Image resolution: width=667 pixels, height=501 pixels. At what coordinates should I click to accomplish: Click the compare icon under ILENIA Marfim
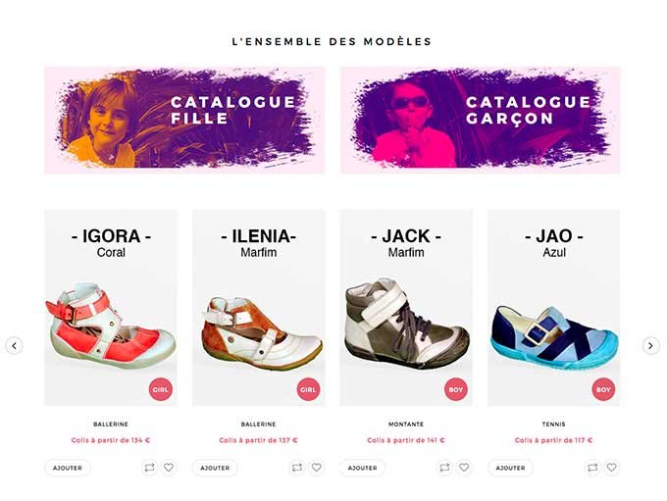(297, 468)
